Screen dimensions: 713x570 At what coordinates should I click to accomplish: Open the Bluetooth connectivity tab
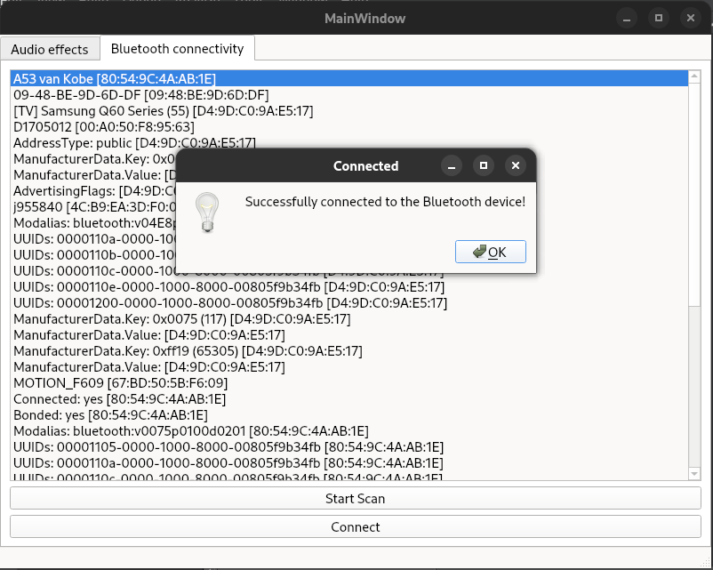[x=177, y=49]
